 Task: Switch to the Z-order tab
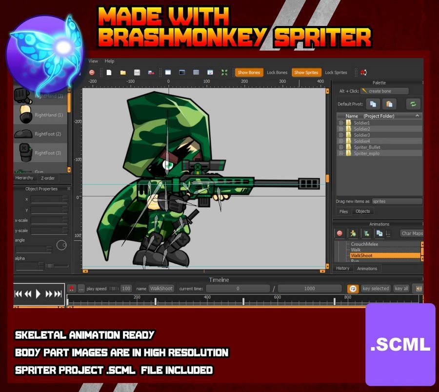(x=48, y=178)
